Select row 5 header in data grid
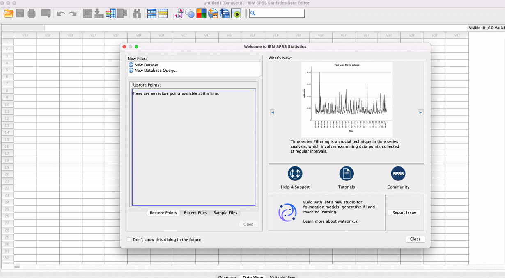 coord(7,70)
